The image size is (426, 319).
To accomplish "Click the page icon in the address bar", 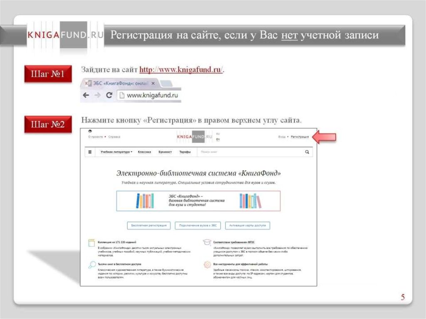I will [x=122, y=95].
